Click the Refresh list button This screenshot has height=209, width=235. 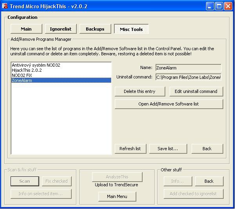tap(130, 149)
